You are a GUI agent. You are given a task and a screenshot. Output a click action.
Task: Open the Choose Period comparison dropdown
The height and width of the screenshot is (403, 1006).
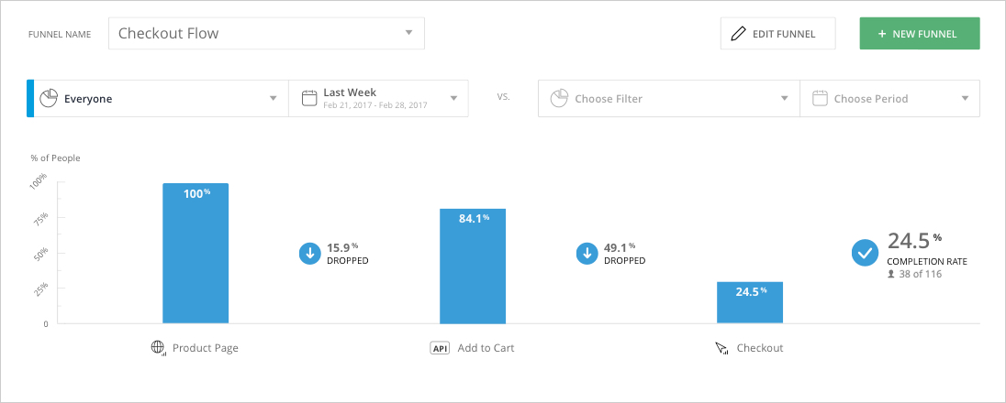(889, 98)
